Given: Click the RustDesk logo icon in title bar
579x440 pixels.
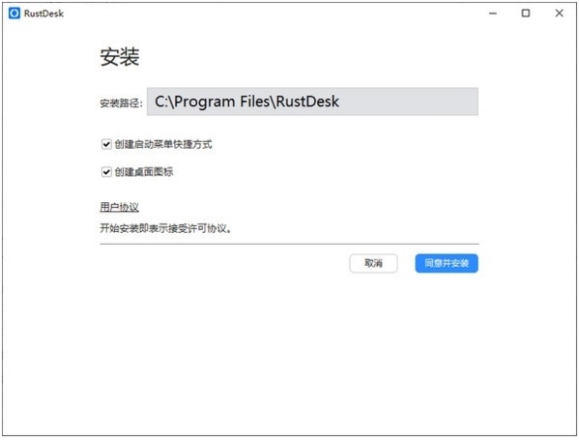Looking at the screenshot, I should tap(14, 14).
